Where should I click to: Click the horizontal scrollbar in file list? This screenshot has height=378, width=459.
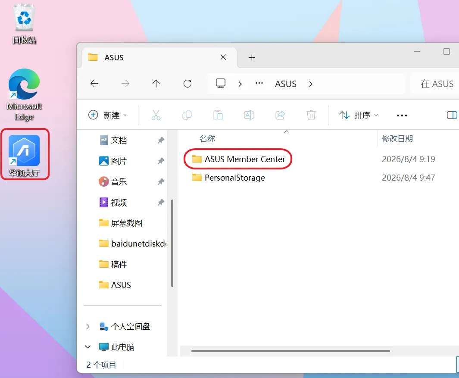[290, 351]
